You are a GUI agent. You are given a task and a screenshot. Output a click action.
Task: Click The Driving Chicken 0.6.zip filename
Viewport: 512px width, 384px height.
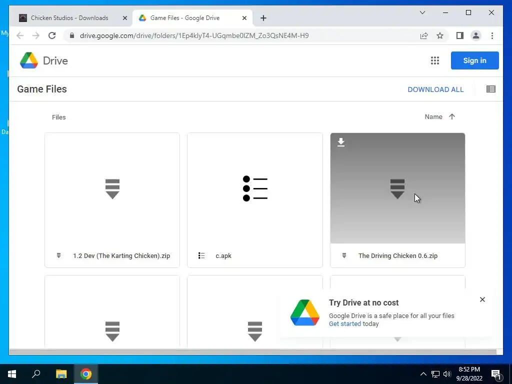click(x=397, y=255)
